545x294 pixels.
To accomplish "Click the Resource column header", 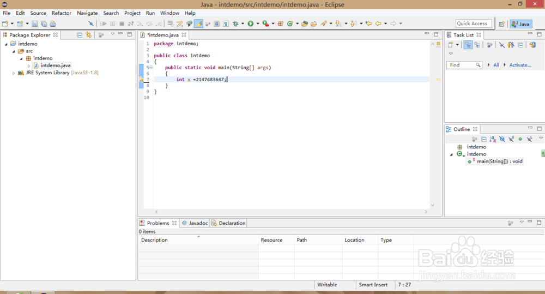I will [276, 239].
